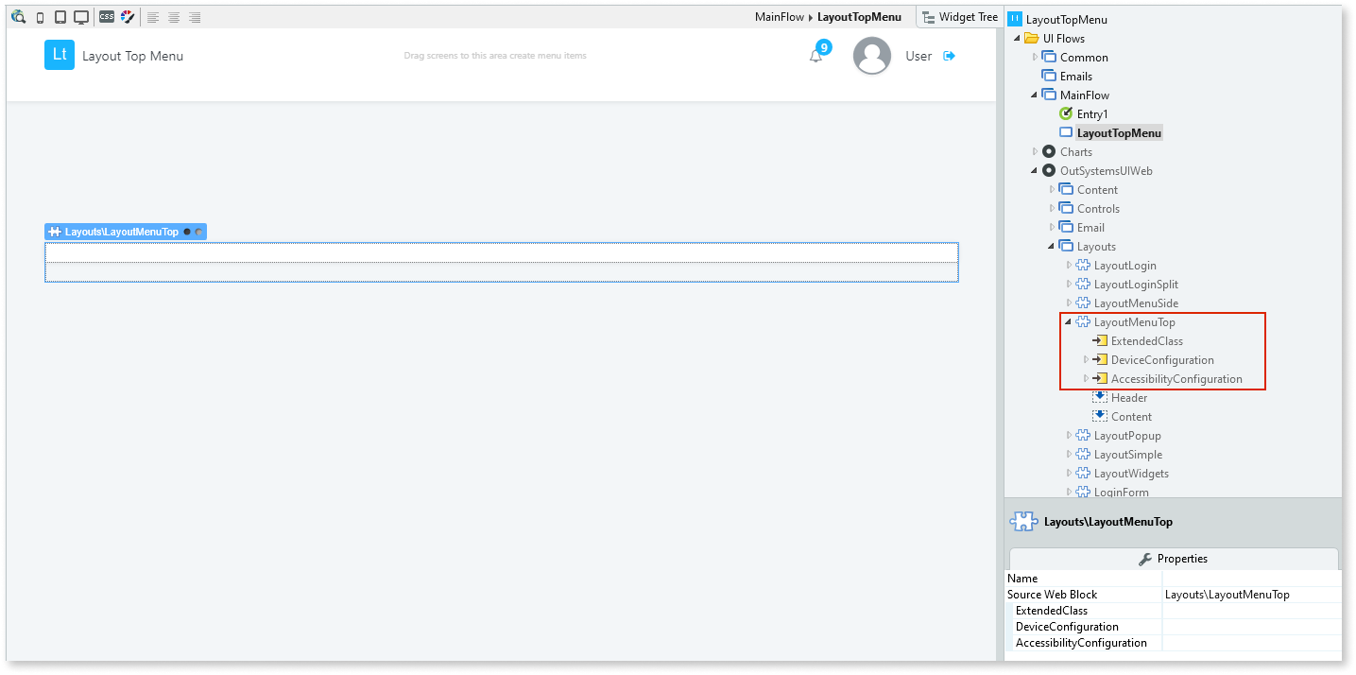1356x675 pixels.
Task: Open the theme style editor palette icon
Action: click(128, 16)
